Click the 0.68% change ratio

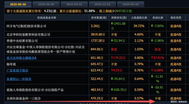pyautogui.click(x=157, y=70)
